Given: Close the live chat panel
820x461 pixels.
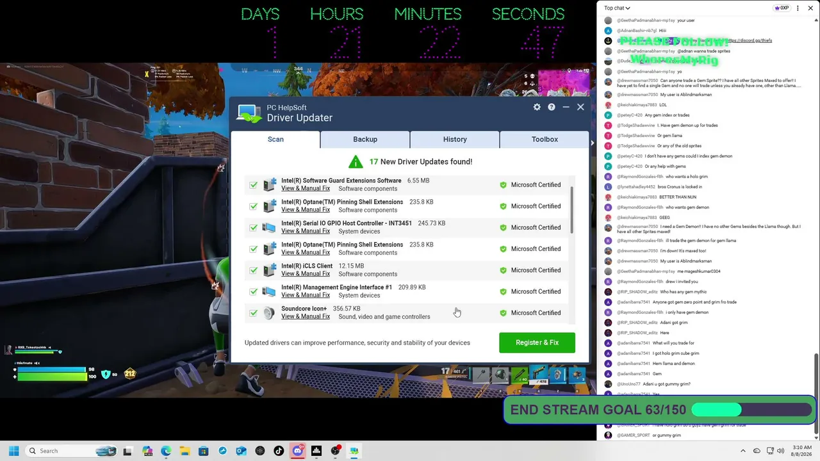Looking at the screenshot, I should pyautogui.click(x=812, y=8).
